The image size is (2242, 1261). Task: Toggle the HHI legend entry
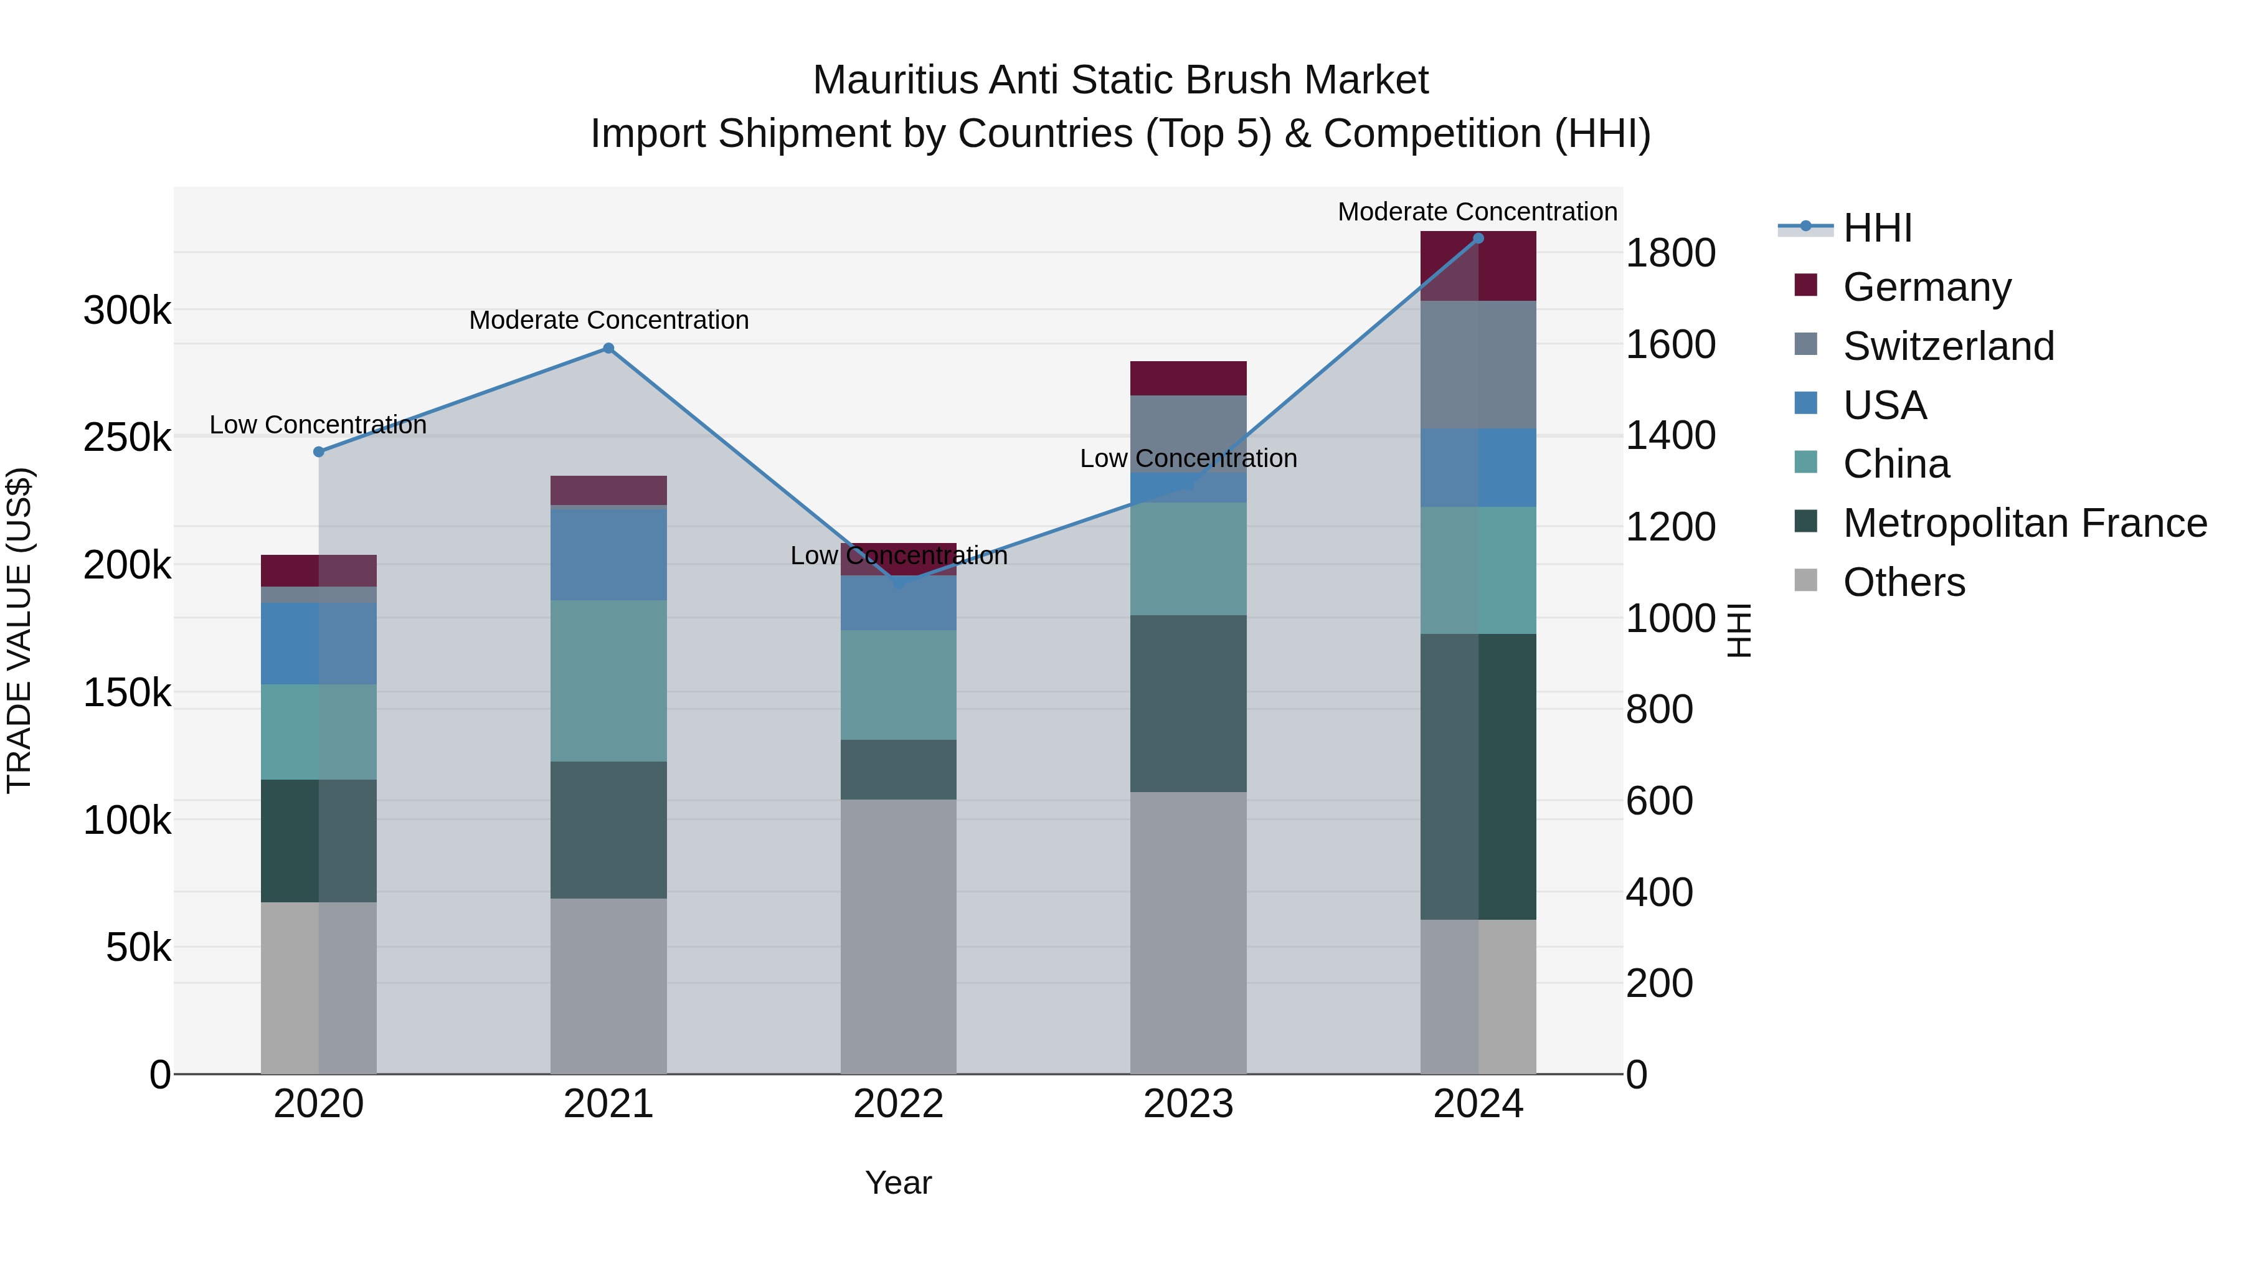coord(1845,228)
